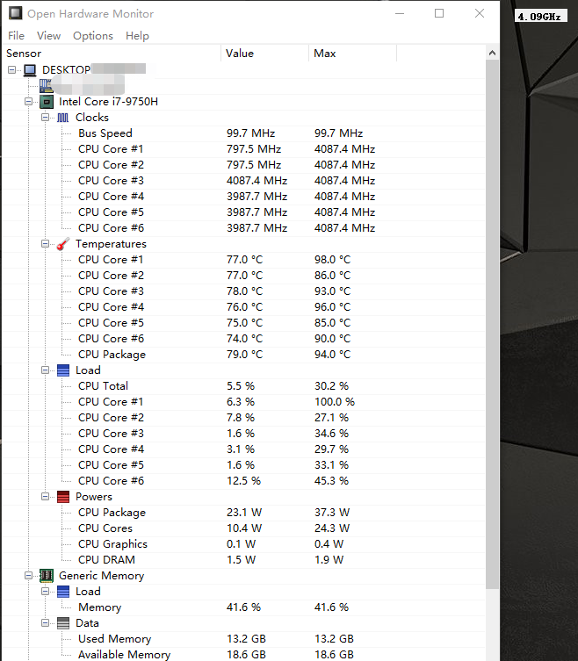Select the CPU Package power row (23.1 W)

[x=244, y=513]
